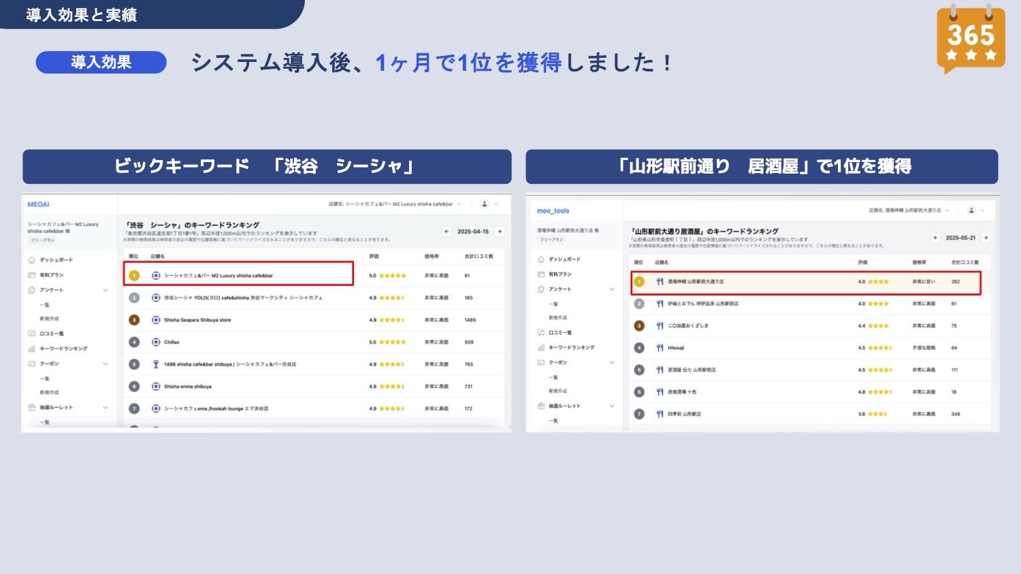Click the fork-knife icon beside Hitosaji
This screenshot has width=1021, height=574.
(659, 348)
